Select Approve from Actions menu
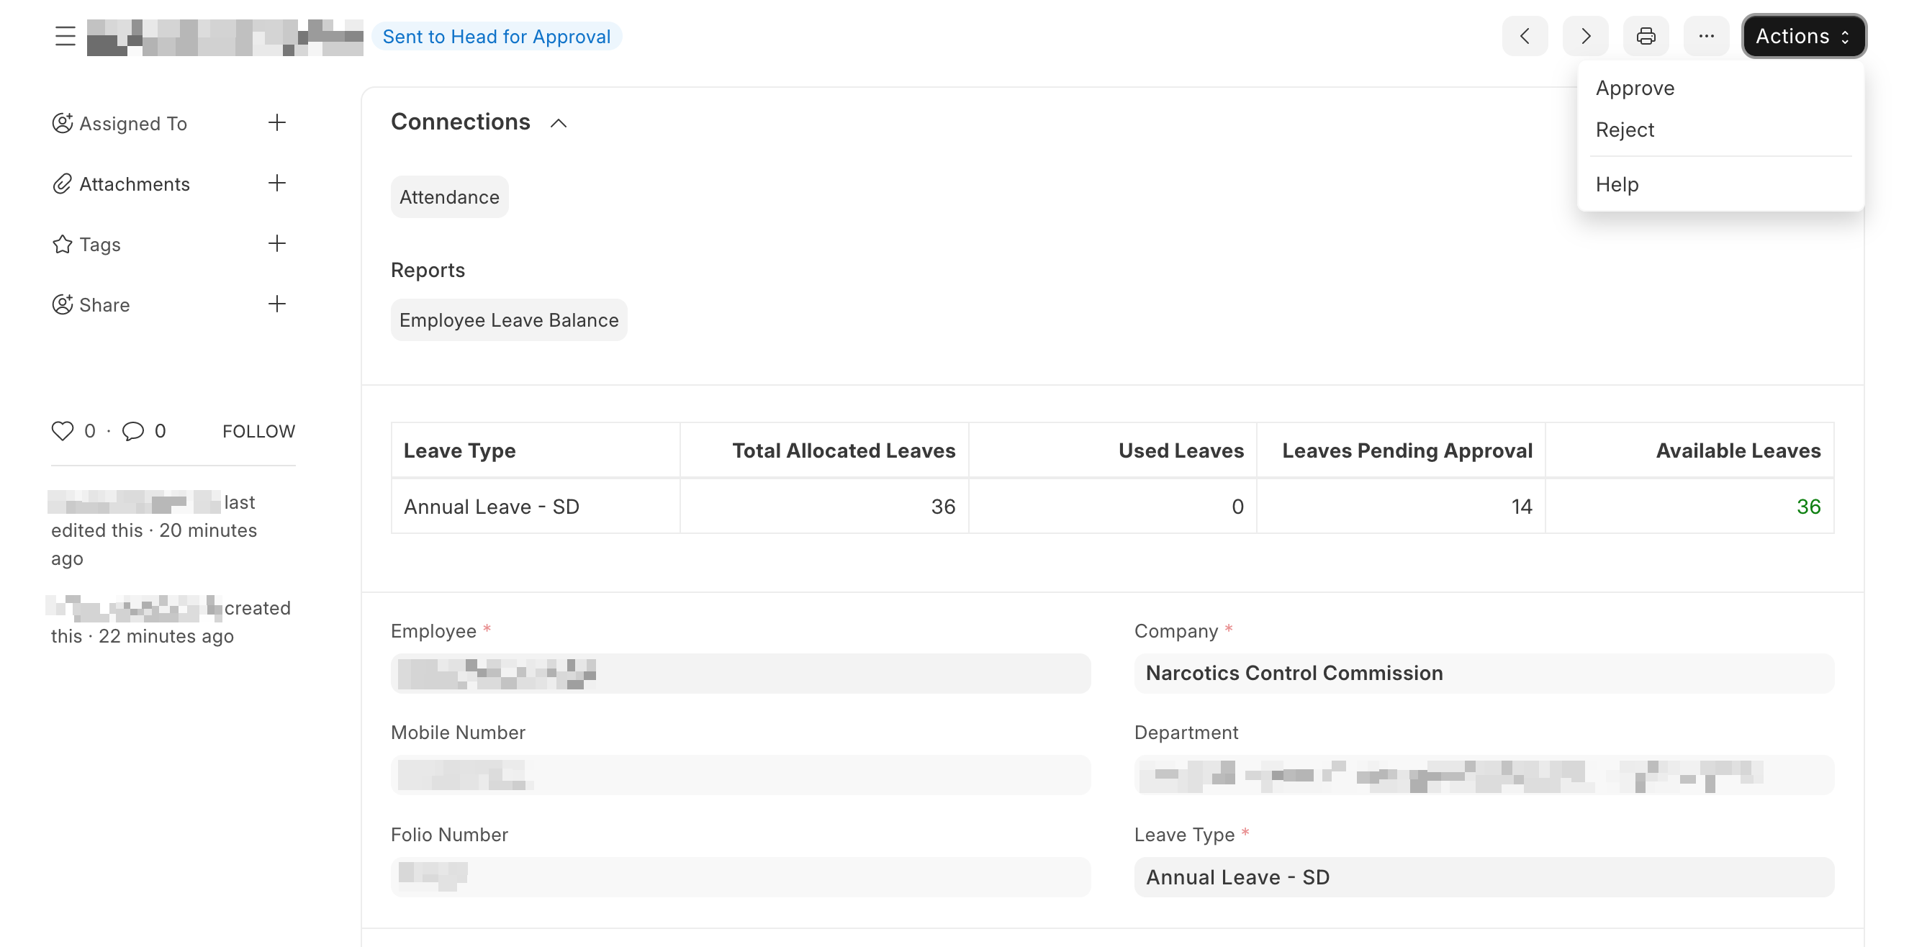1909x947 pixels. pyautogui.click(x=1635, y=89)
